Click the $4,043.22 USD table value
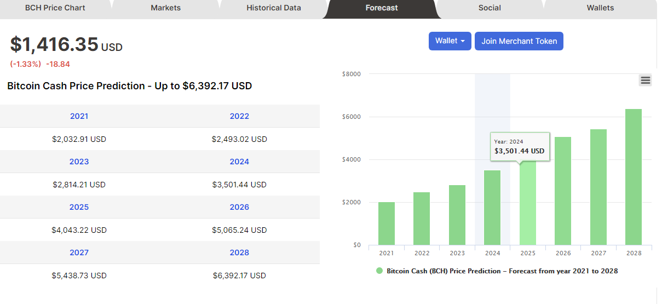Viewport: 662px width, 304px height. tap(79, 230)
